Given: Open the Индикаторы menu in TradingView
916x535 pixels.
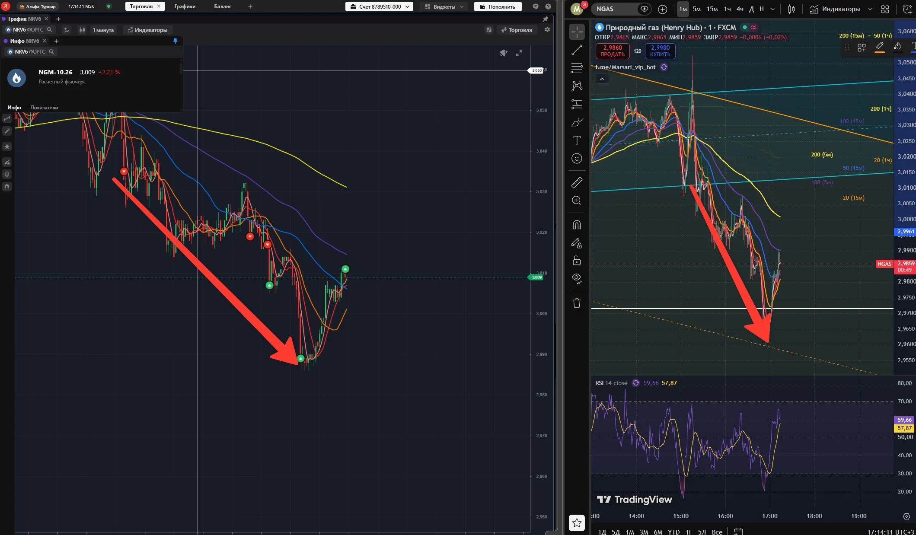Looking at the screenshot, I should (835, 9).
